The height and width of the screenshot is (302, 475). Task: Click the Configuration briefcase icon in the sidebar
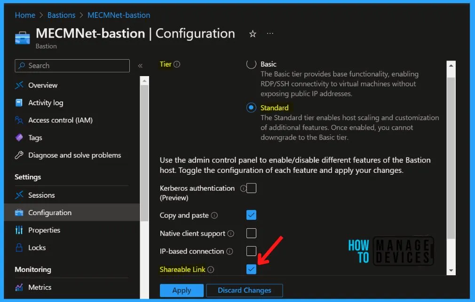[x=19, y=213]
